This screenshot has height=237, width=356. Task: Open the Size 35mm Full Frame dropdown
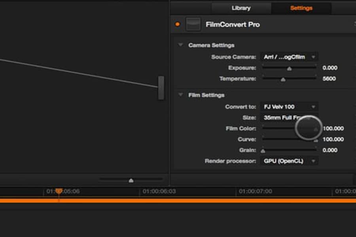point(289,118)
